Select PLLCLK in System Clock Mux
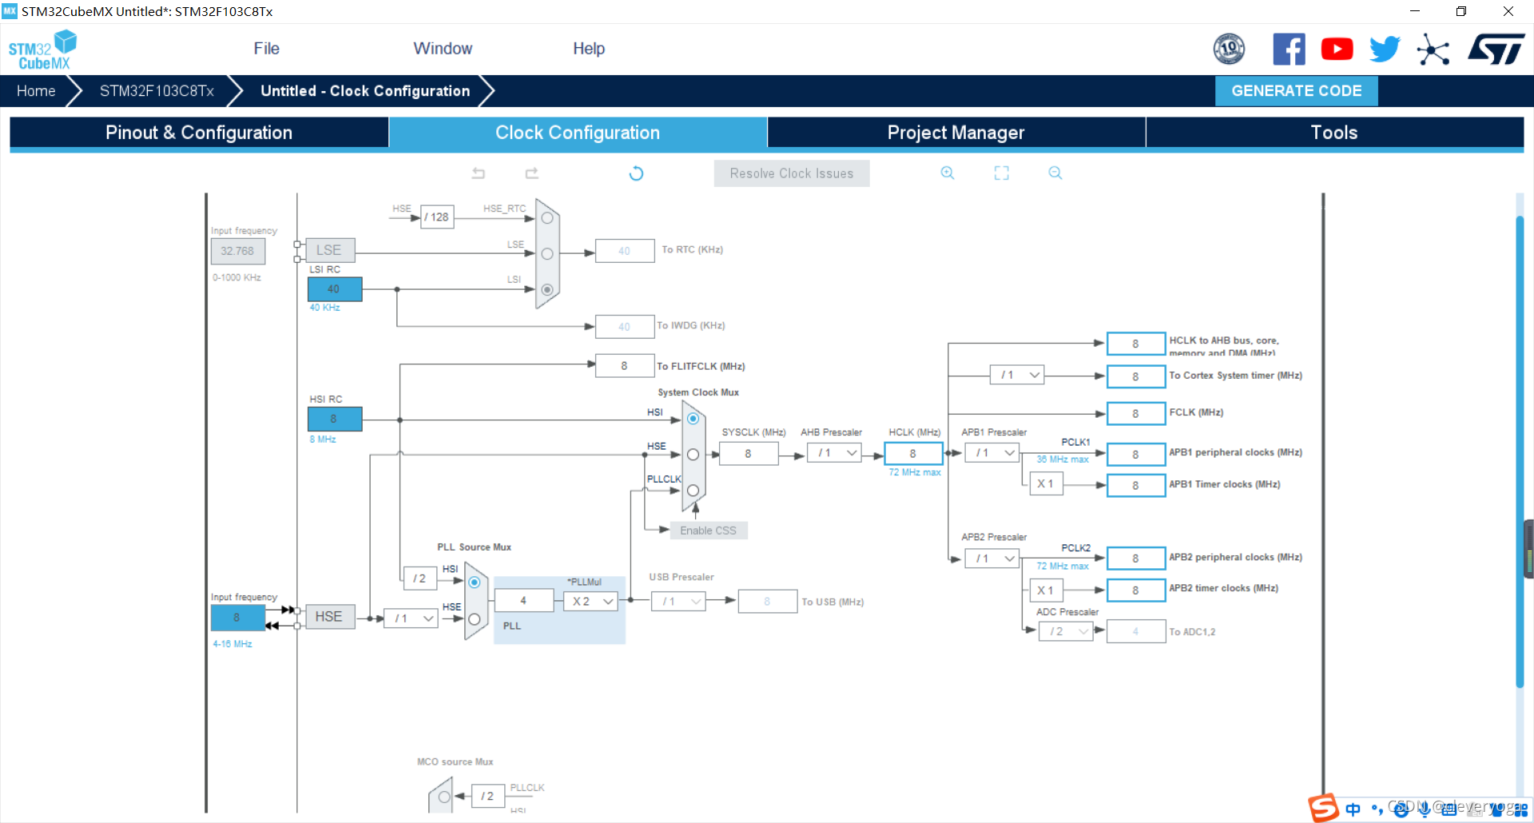Screen dimensions: 1534x823 click(x=693, y=491)
